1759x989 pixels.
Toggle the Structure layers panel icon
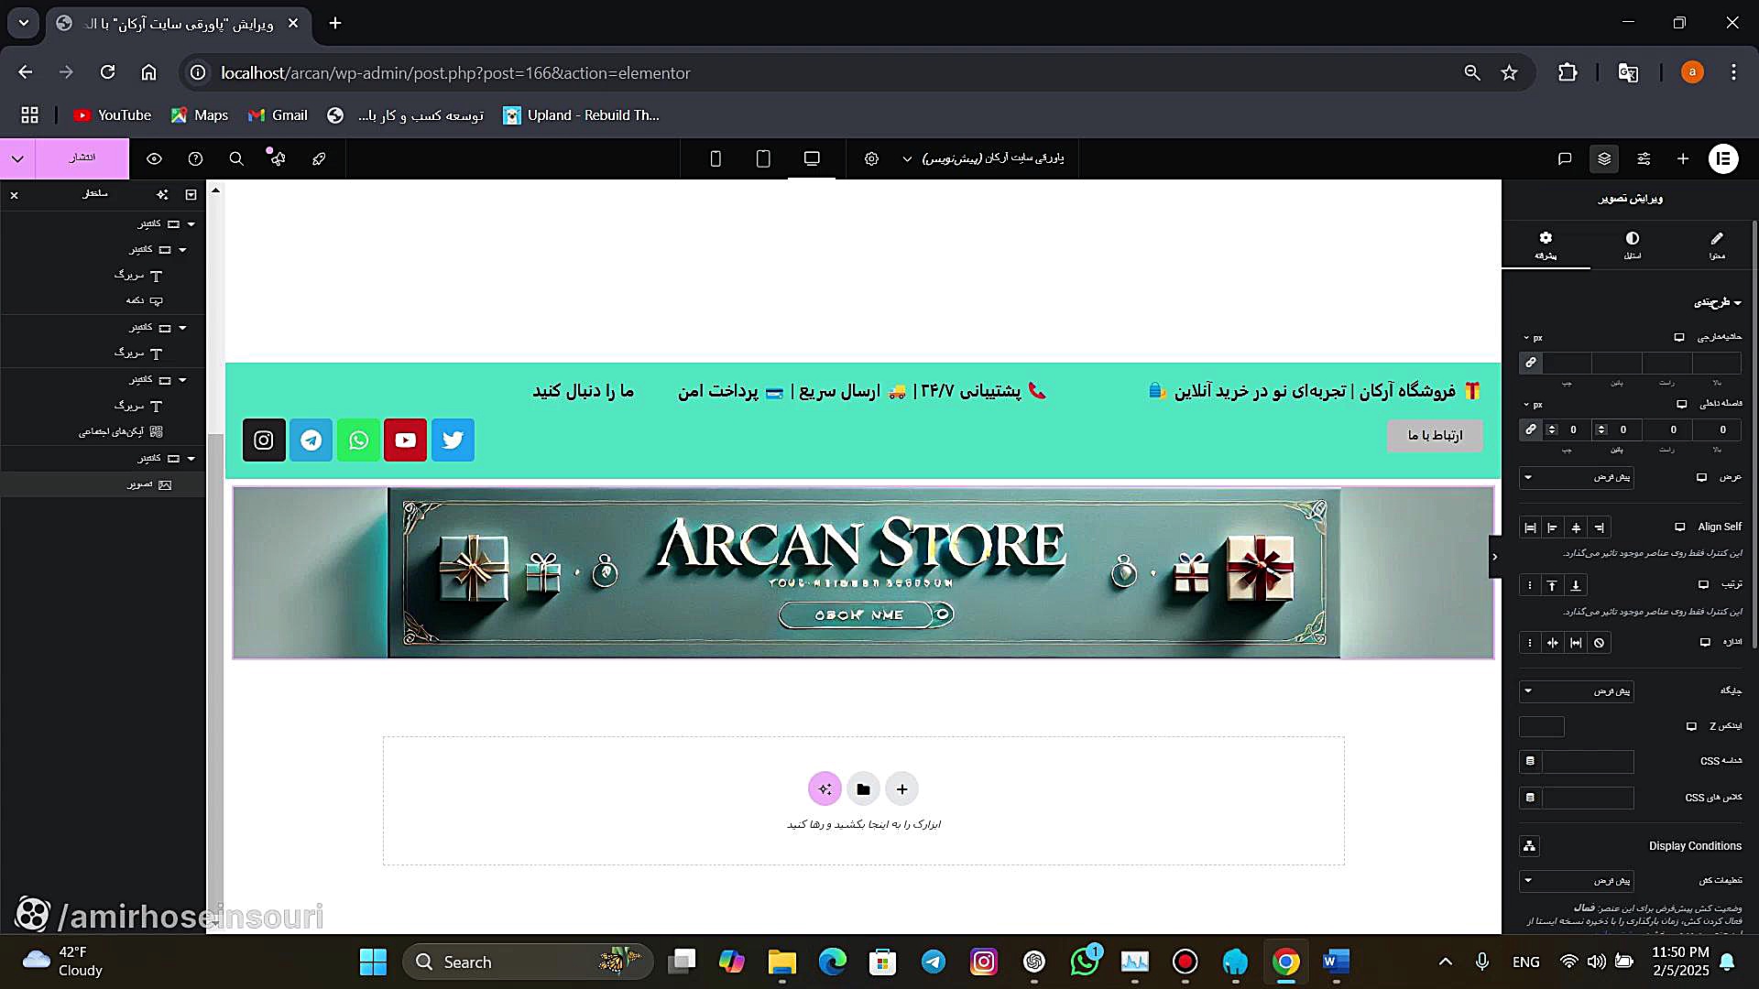pyautogui.click(x=1604, y=158)
